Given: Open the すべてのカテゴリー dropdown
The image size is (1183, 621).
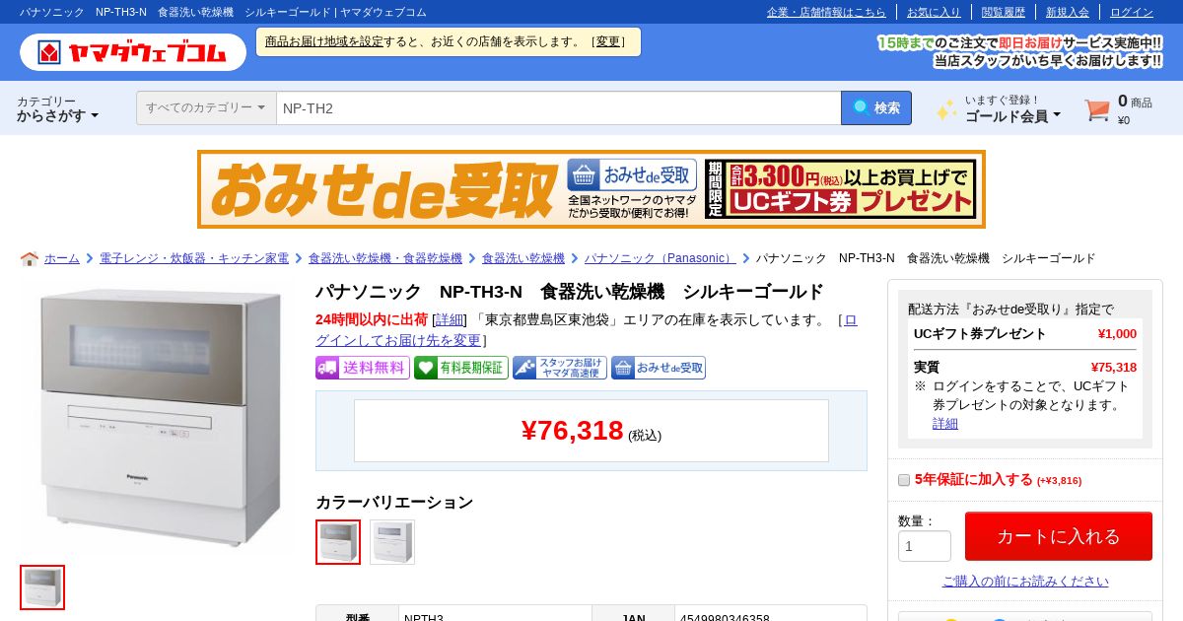Looking at the screenshot, I should (x=206, y=108).
